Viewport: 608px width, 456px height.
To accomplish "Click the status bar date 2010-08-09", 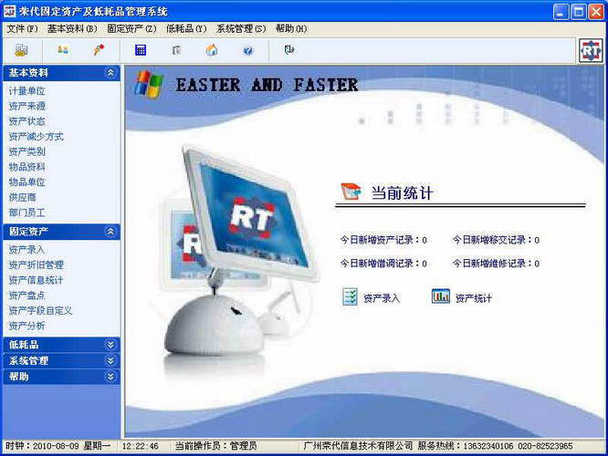I will pos(56,446).
